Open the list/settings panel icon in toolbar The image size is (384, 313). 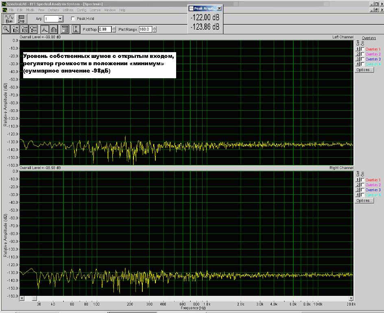click(65, 29)
